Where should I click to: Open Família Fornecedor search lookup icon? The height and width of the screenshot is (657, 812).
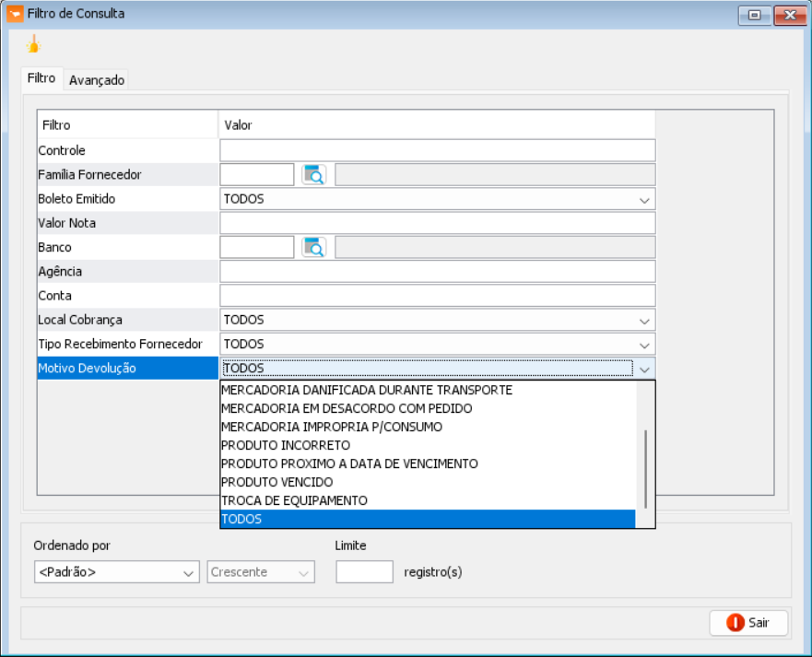pyautogui.click(x=314, y=175)
